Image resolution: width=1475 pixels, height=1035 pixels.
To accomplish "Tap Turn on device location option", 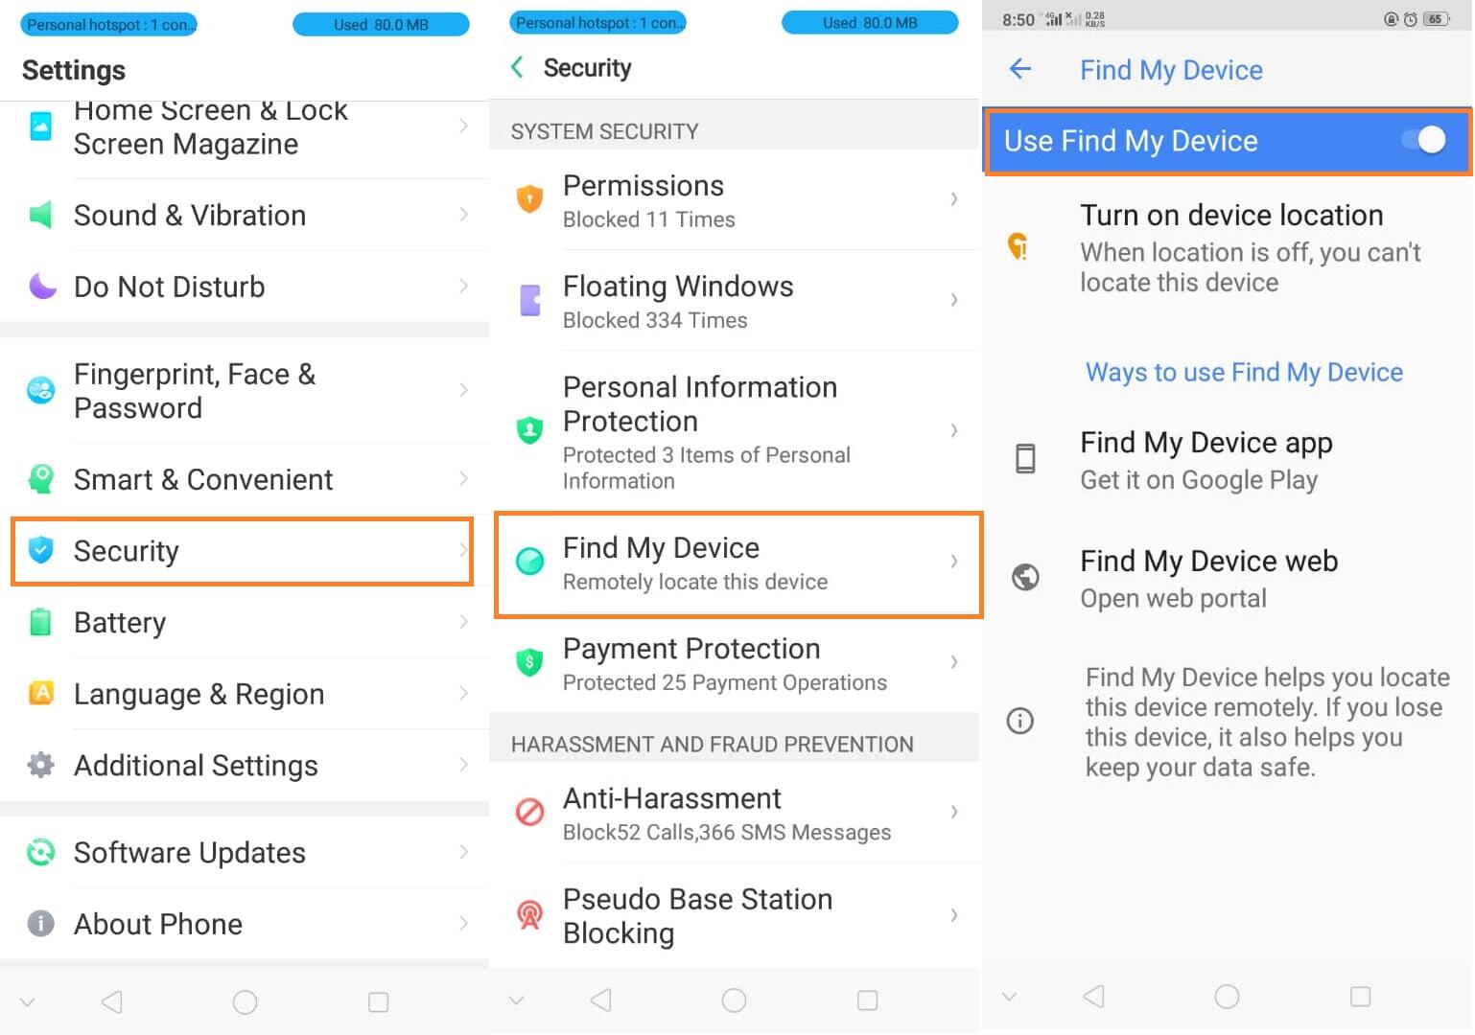I will (1231, 246).
